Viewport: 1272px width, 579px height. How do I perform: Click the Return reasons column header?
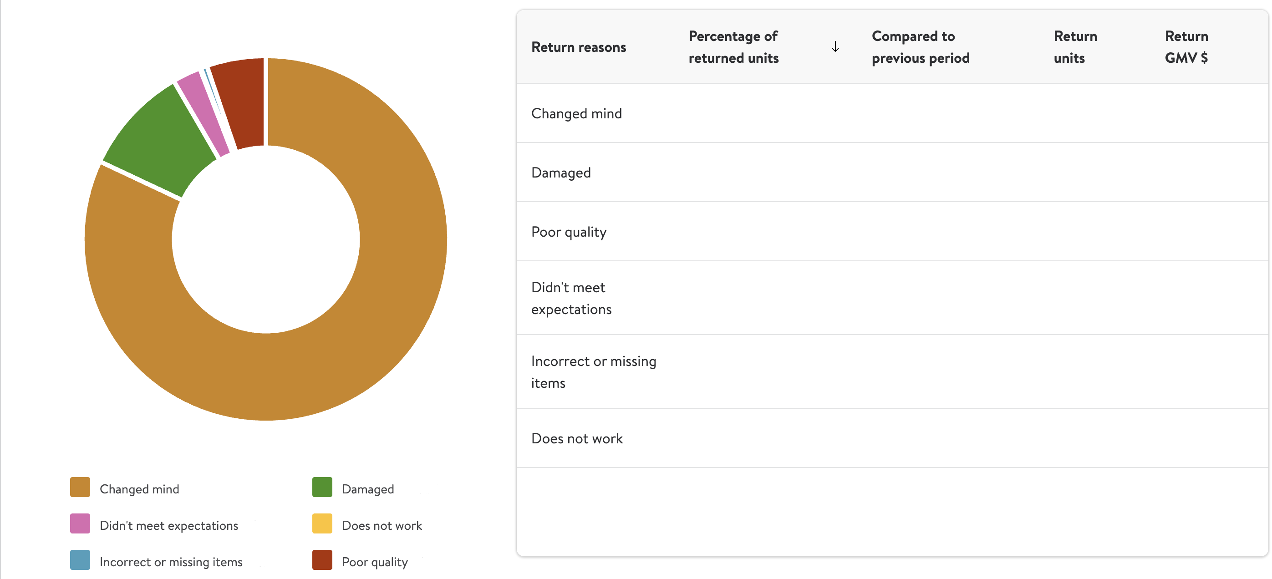(578, 47)
